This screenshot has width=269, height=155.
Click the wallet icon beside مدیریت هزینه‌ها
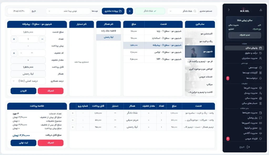[x=260, y=113]
